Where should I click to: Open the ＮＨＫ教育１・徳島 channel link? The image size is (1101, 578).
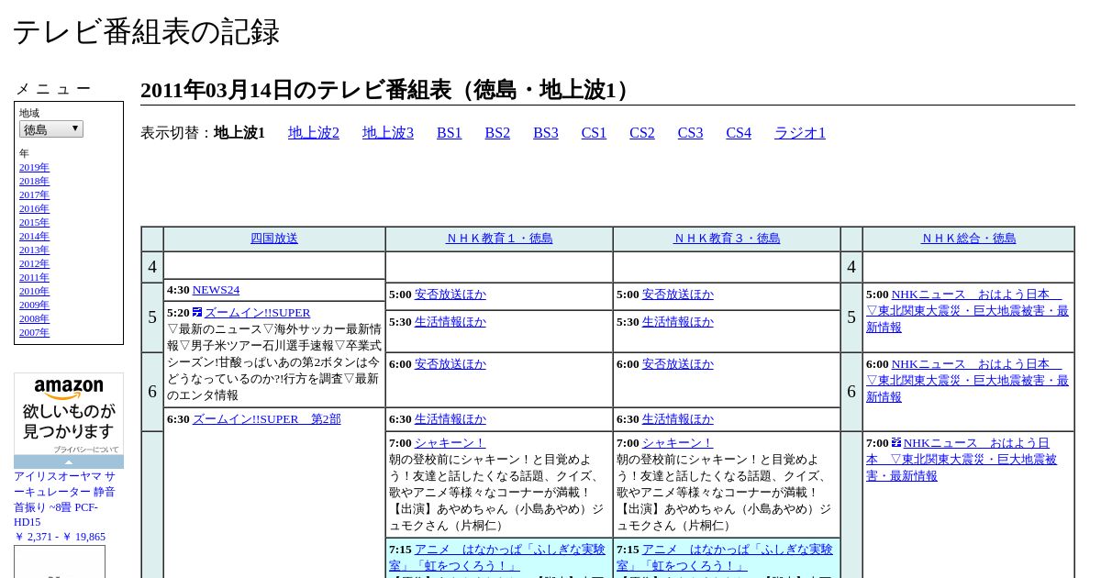[x=499, y=239]
